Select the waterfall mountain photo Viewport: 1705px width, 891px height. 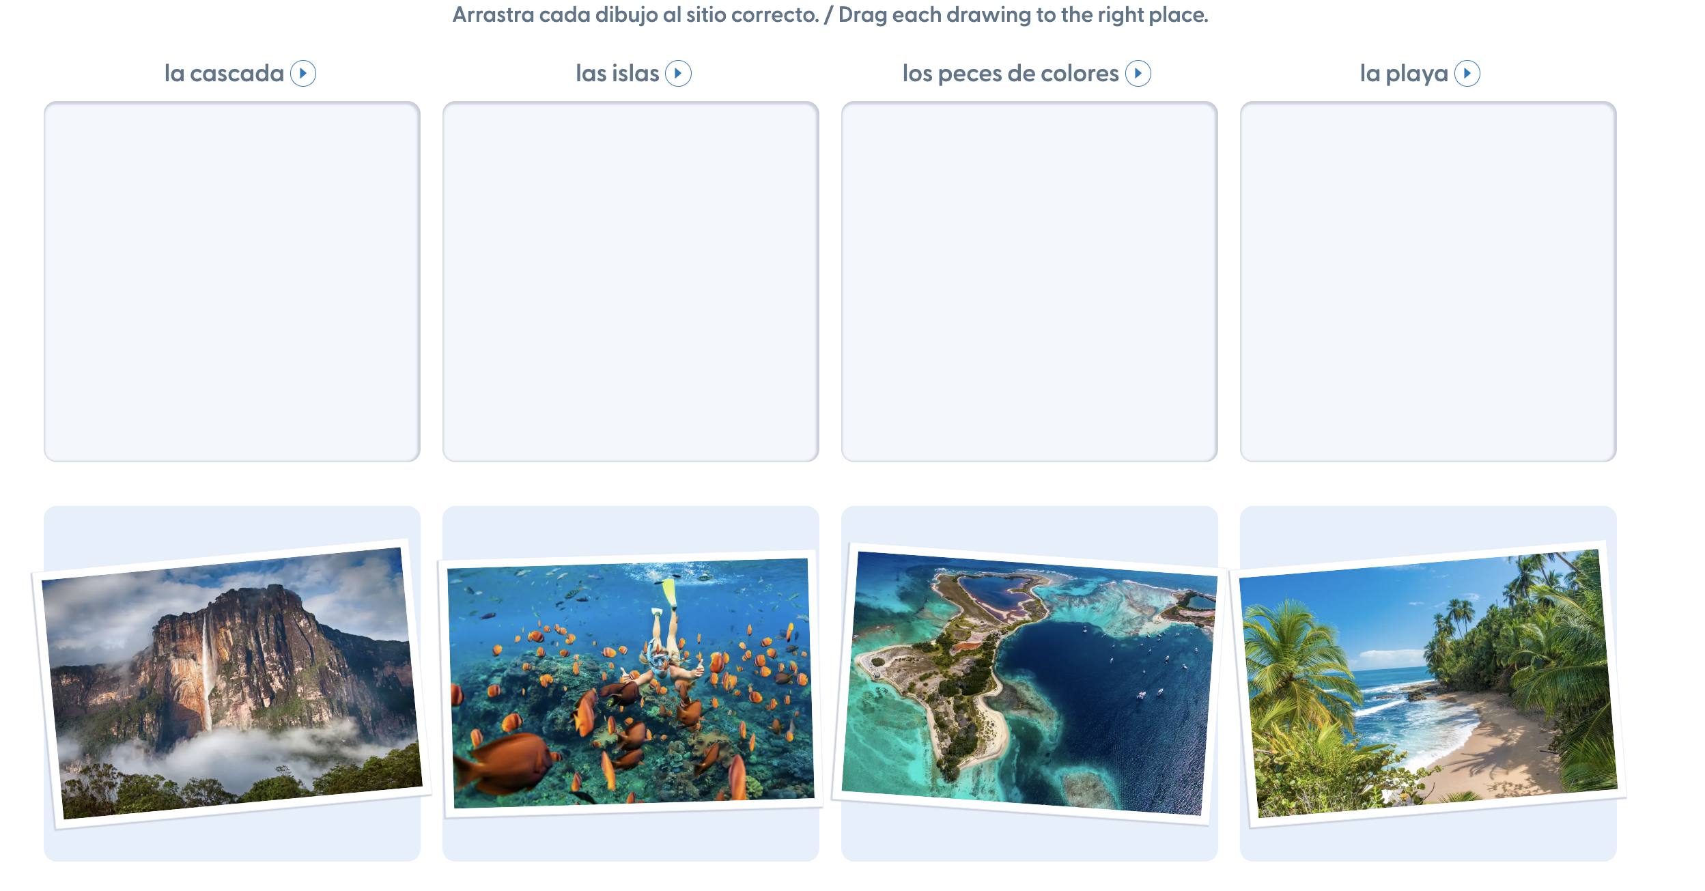232,684
